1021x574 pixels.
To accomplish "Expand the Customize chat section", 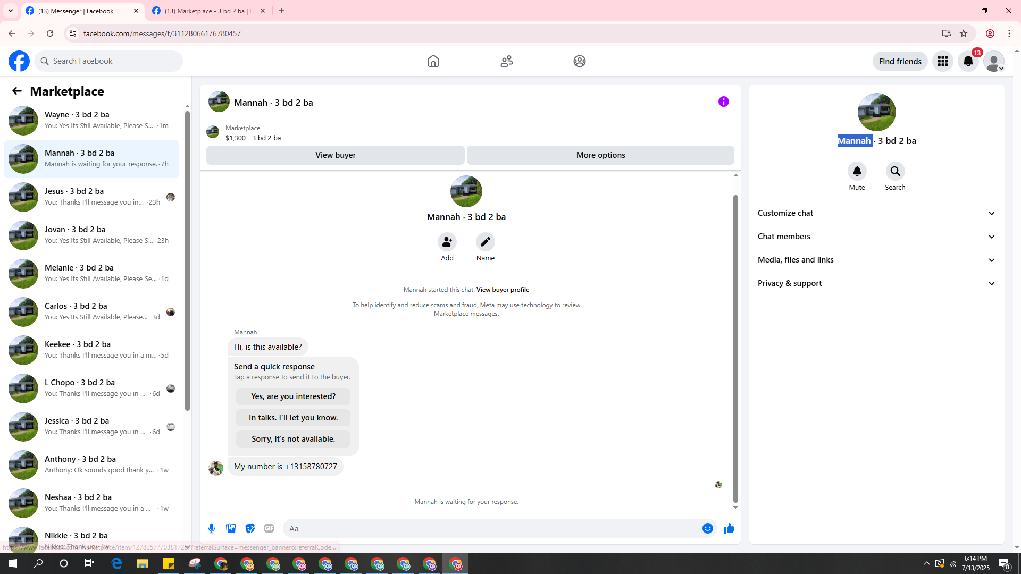I will pos(876,213).
